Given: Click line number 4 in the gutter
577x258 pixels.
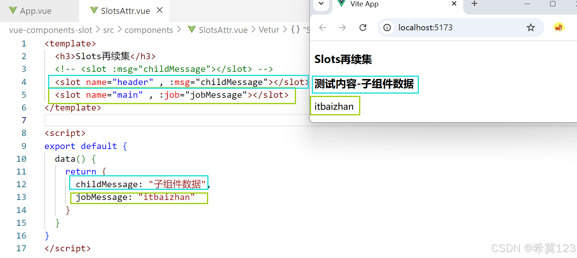Looking at the screenshot, I should [24, 82].
